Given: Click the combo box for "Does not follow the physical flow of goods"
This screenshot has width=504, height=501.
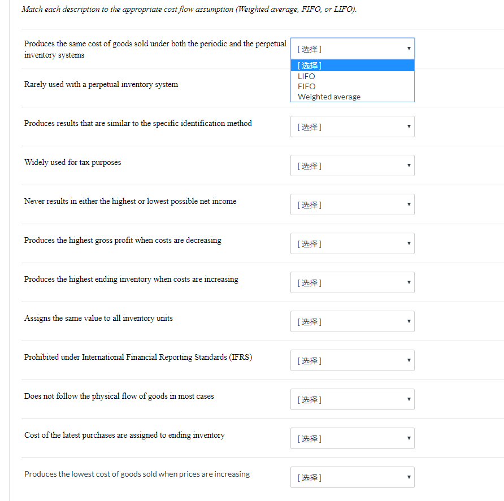Looking at the screenshot, I should 352,399.
